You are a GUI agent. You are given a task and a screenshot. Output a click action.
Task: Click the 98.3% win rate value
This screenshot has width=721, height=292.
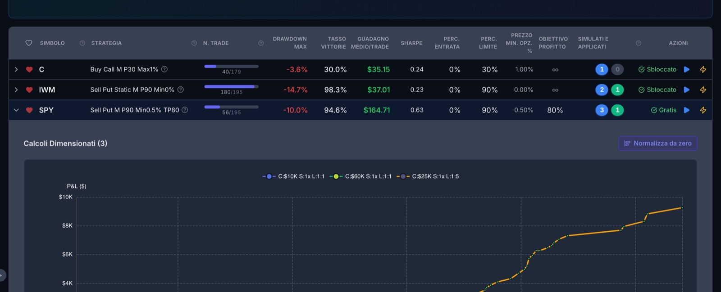(335, 90)
